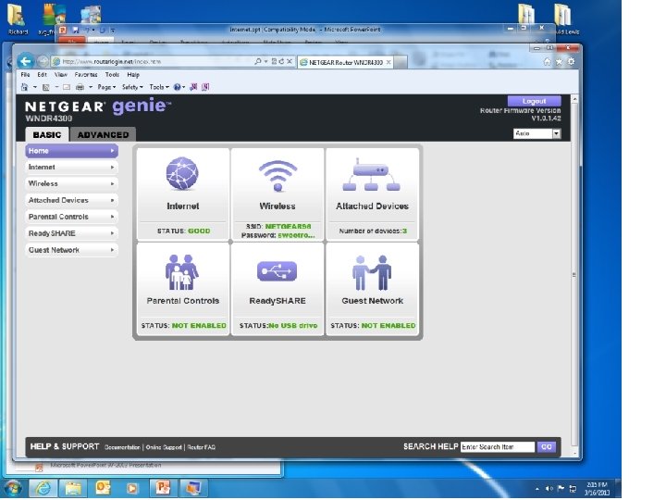Expand the Page command bar dropdown
Viewport: 666px width, 500px height.
[106, 87]
